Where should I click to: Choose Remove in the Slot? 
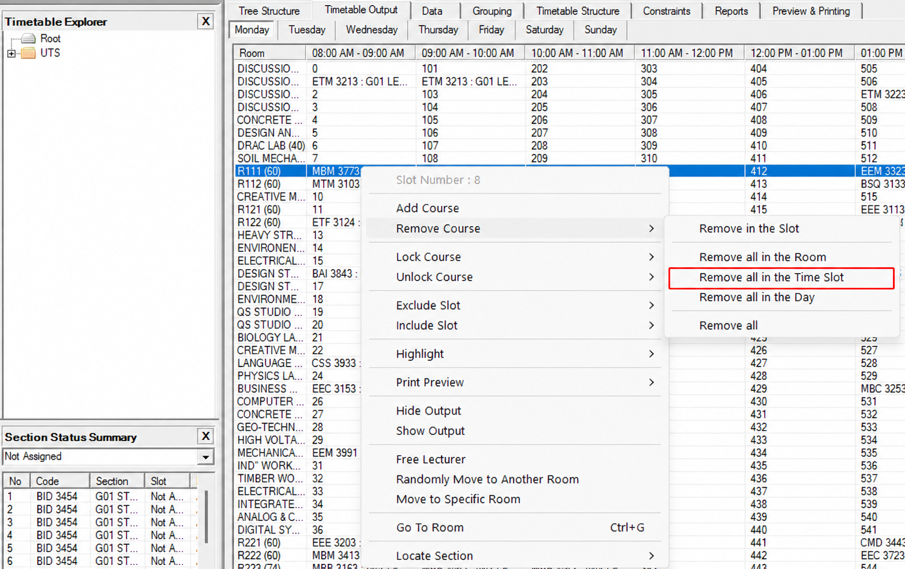781,228
